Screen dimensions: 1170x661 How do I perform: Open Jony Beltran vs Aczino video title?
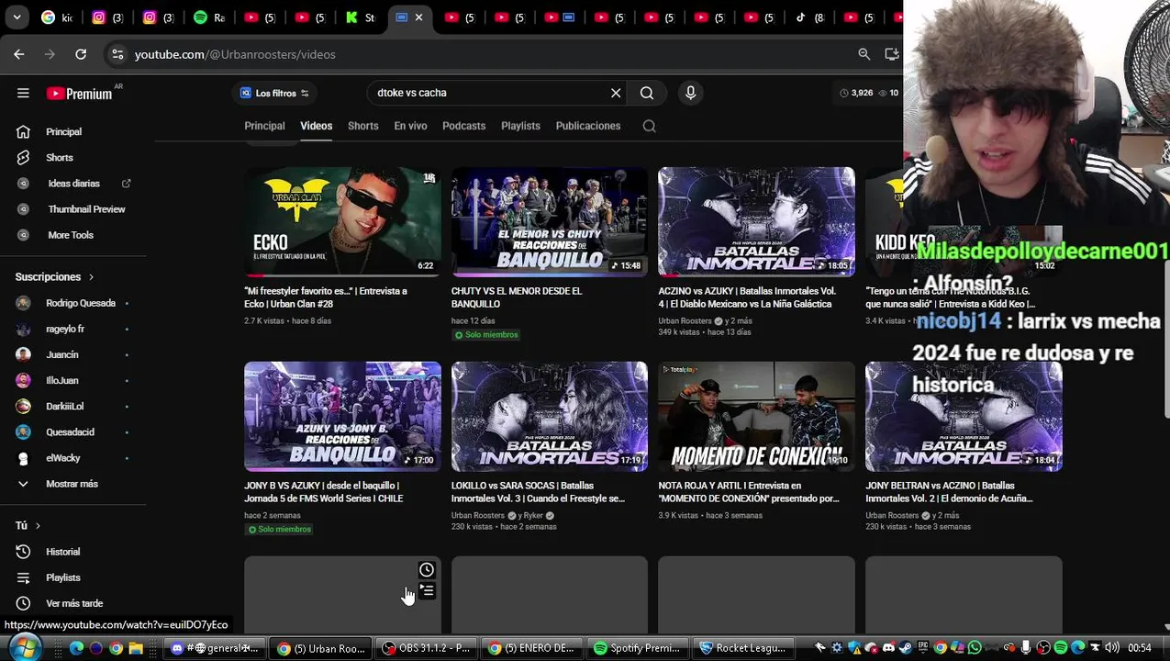949,492
